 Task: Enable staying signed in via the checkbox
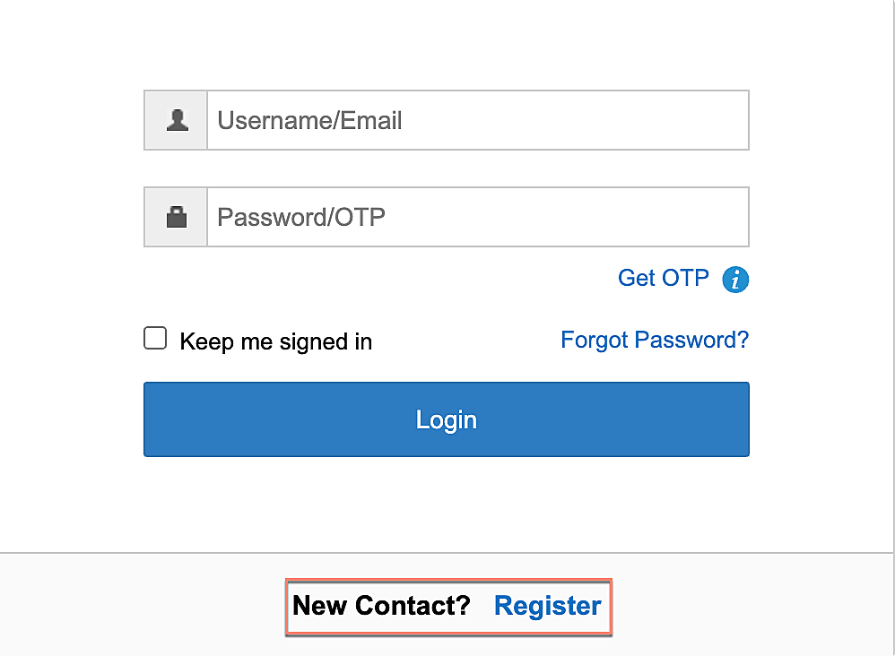(155, 339)
